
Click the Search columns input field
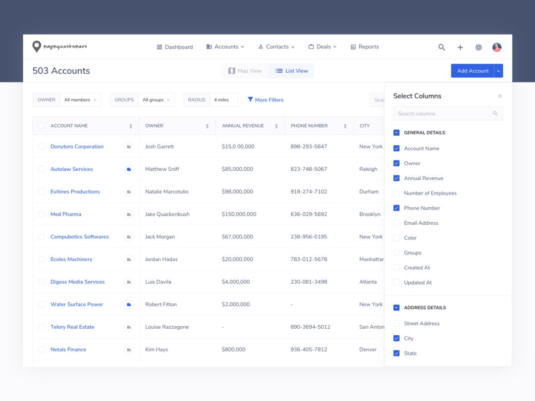tap(443, 114)
